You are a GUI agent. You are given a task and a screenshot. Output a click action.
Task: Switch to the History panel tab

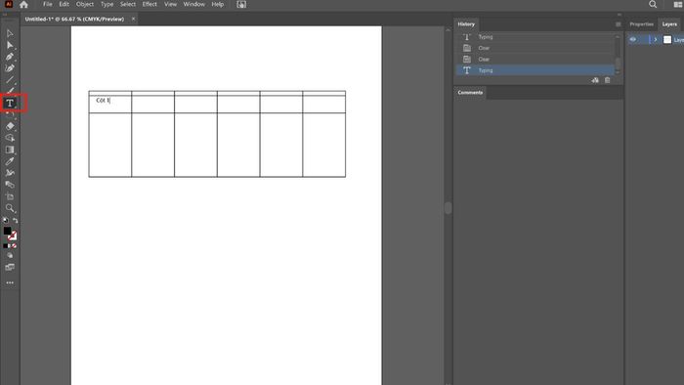tap(466, 24)
